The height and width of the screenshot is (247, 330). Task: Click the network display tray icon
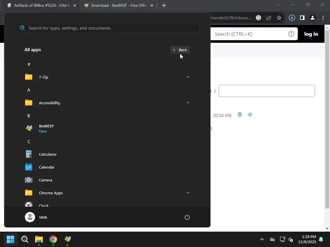coord(282,239)
